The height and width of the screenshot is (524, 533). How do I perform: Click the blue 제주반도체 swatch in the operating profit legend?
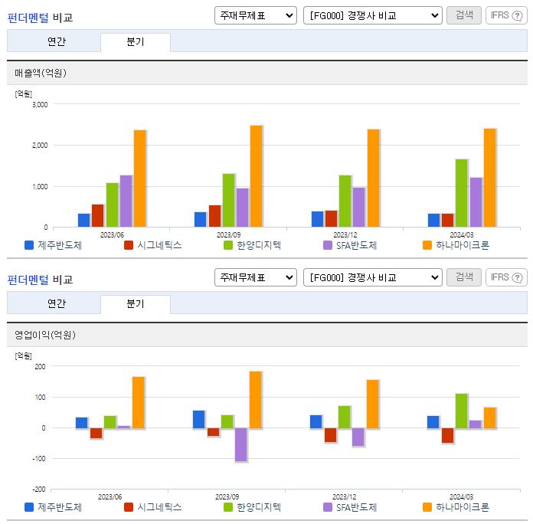29,507
